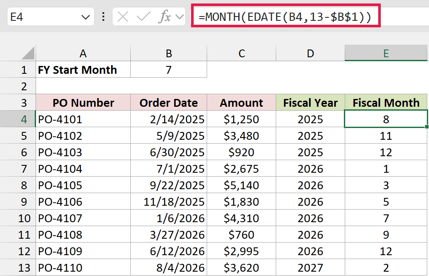This screenshot has height=276, width=429.
Task: Select row 3 header
Action: coord(18,102)
